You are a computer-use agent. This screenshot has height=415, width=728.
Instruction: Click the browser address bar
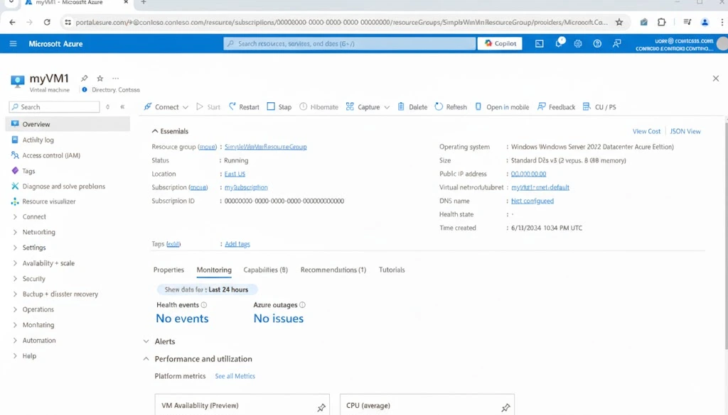pos(341,22)
